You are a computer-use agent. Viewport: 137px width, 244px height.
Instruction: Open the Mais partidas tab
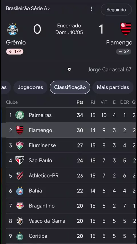point(113,87)
